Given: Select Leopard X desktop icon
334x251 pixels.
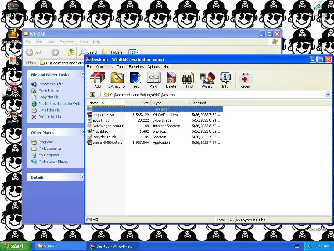Looking at the screenshot, I should tap(13, 9).
